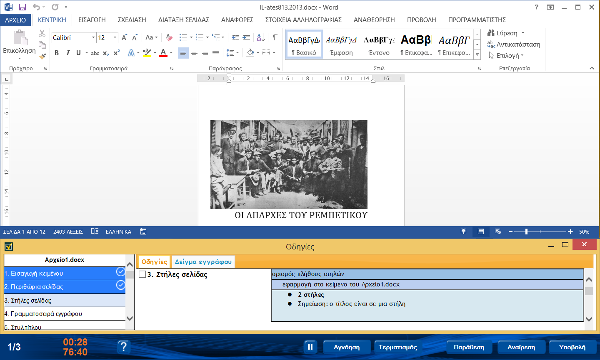Justify the paragraph text
600x360 pixels.
pyautogui.click(x=216, y=53)
